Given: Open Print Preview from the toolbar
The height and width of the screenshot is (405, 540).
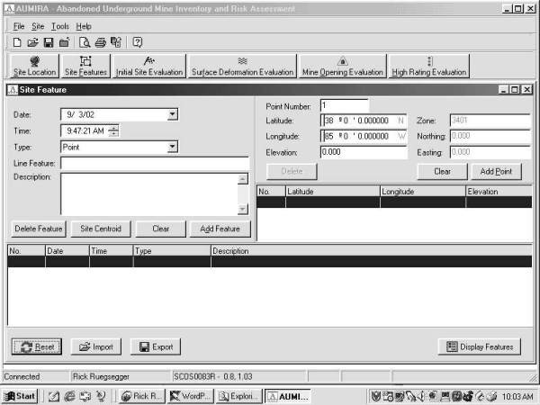Looking at the screenshot, I should (x=85, y=42).
